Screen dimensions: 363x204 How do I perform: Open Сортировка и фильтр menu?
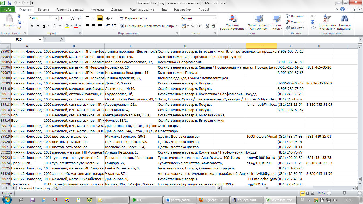pyautogui.click(x=327, y=22)
